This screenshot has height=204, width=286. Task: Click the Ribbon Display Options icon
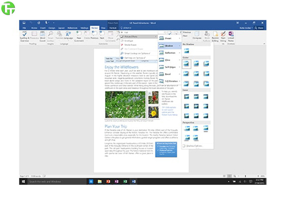click(238, 23)
